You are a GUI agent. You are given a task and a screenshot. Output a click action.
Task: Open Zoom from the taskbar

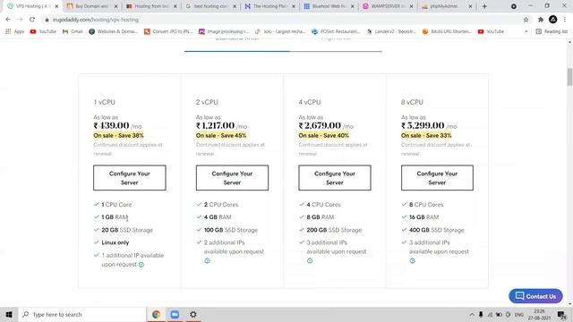(x=175, y=314)
